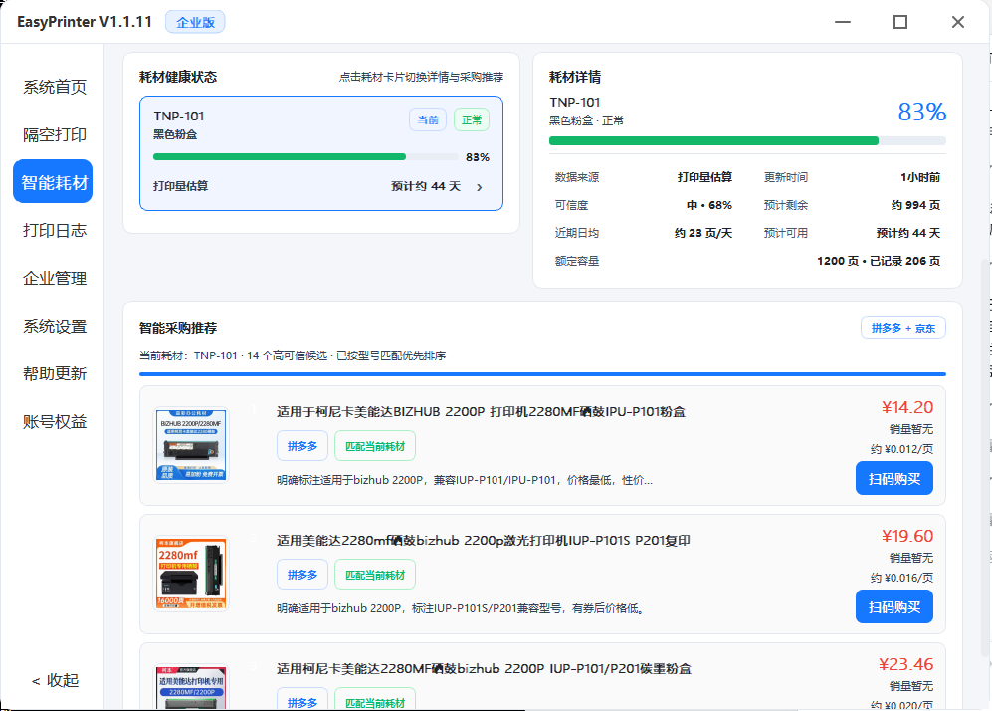Click 拼多多 tag on BIZHUB 2200P IPU-P101 item
Screen dimensions: 992x711
tap(302, 446)
